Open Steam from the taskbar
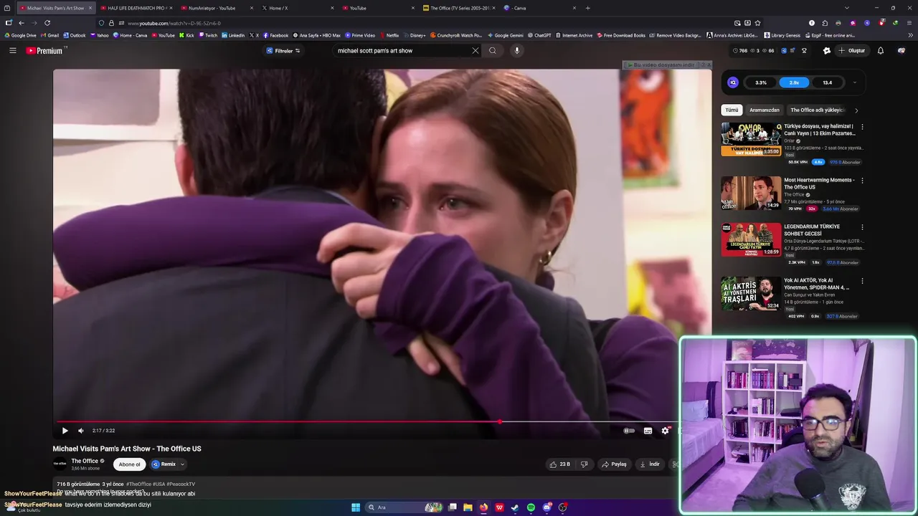Viewport: 918px width, 516px height. pyautogui.click(x=515, y=507)
